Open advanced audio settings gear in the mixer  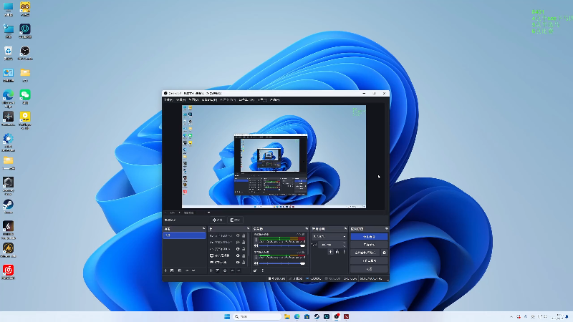click(x=254, y=270)
